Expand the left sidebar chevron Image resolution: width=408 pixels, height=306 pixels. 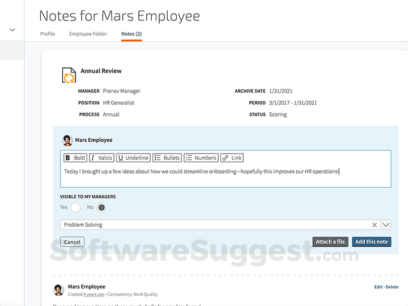point(12,29)
